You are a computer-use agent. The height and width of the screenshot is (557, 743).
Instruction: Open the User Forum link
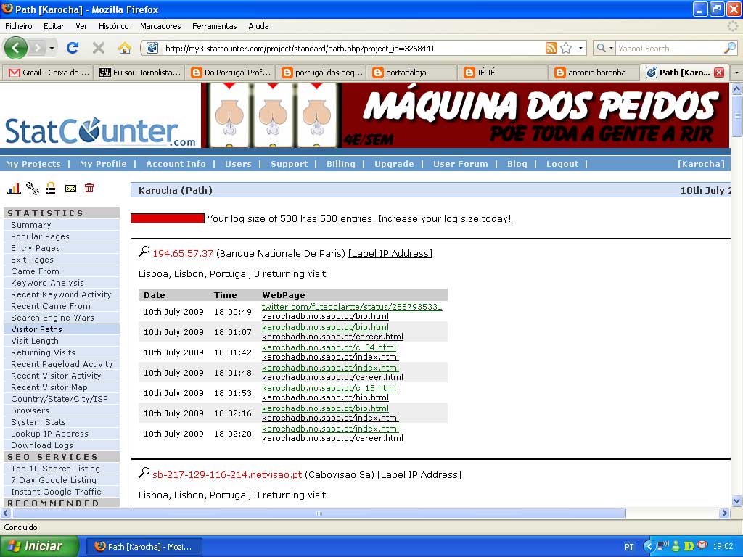coord(460,164)
